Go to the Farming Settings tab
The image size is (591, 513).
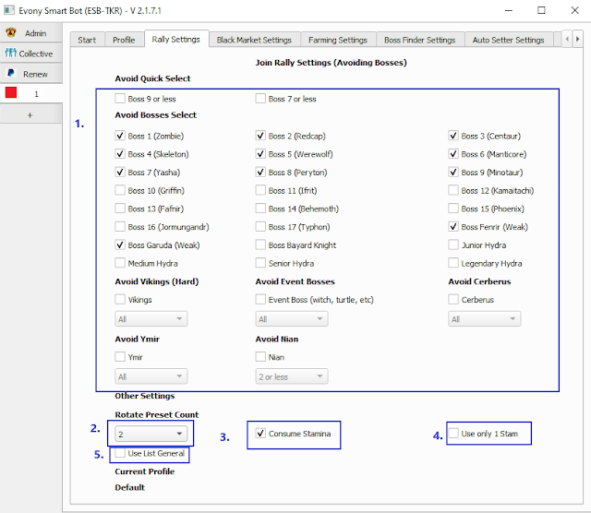click(x=338, y=40)
